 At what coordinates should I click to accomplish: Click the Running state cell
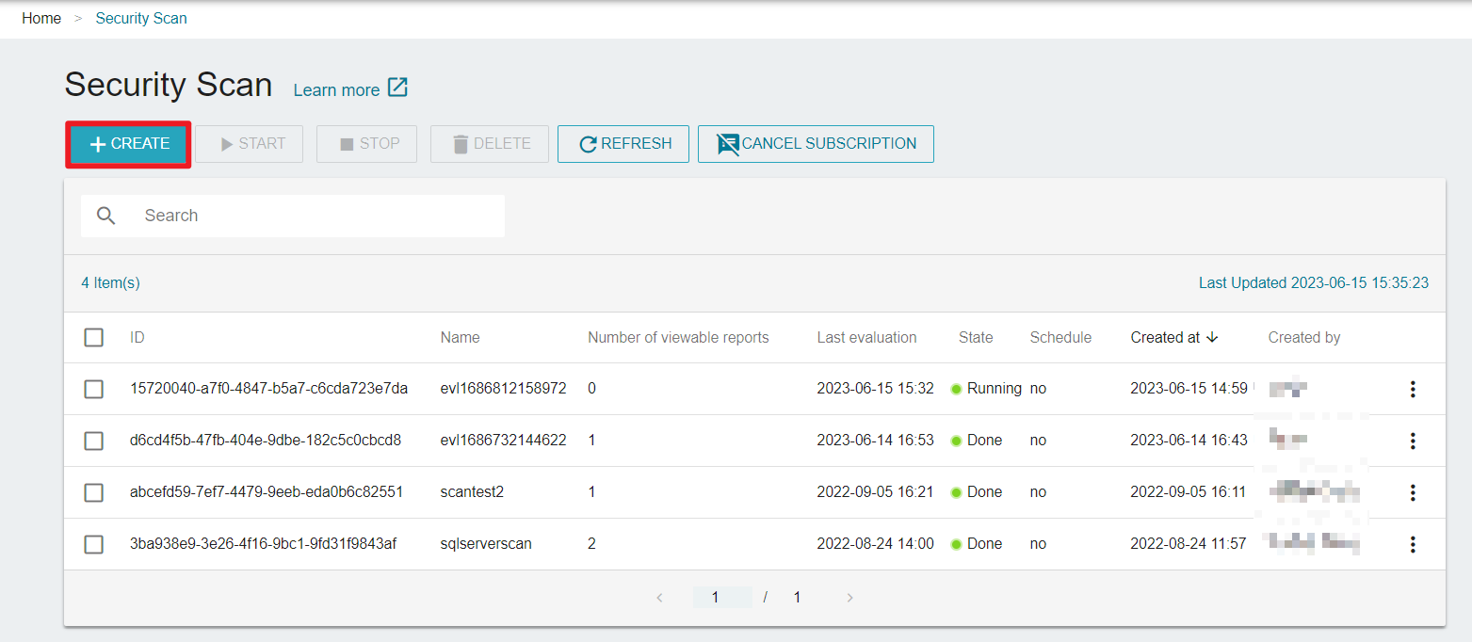[x=986, y=389]
